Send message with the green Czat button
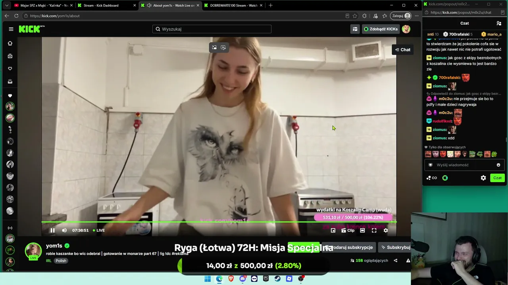 (x=497, y=178)
